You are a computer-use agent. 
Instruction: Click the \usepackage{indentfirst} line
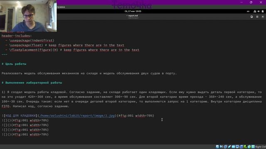pos(32,41)
